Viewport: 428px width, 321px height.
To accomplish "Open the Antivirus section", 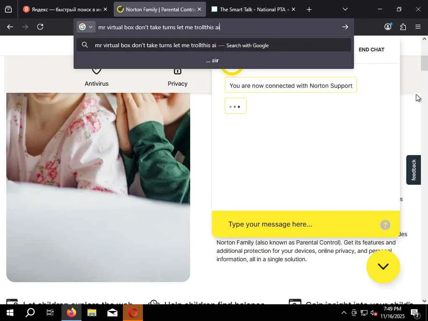I will coord(97,77).
